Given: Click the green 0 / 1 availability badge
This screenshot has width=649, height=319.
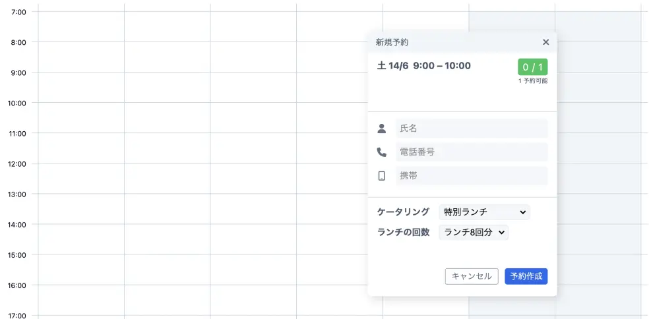Looking at the screenshot, I should [x=532, y=67].
